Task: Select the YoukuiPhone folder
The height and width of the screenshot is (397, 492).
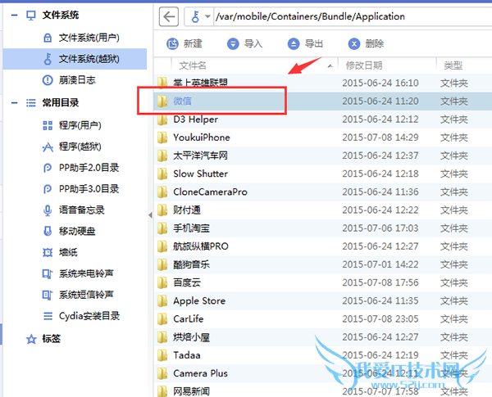Action: click(323, 138)
